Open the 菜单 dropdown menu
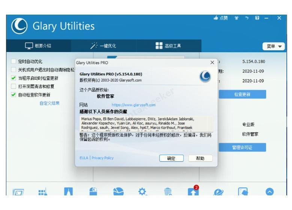The height and width of the screenshot is (210, 292). point(274,46)
